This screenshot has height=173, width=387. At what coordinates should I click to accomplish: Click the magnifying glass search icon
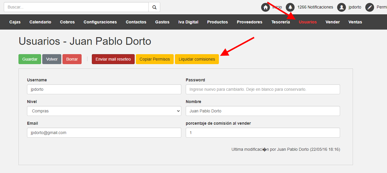pyautogui.click(x=154, y=7)
